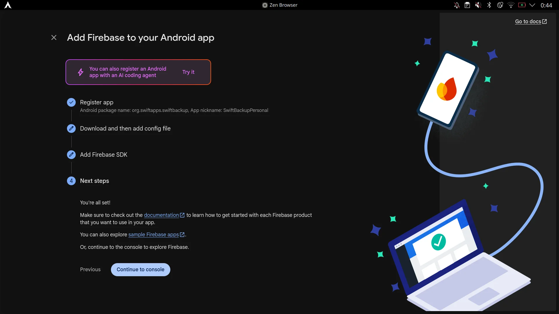
Task: Select the Next steps heading
Action: point(95,181)
